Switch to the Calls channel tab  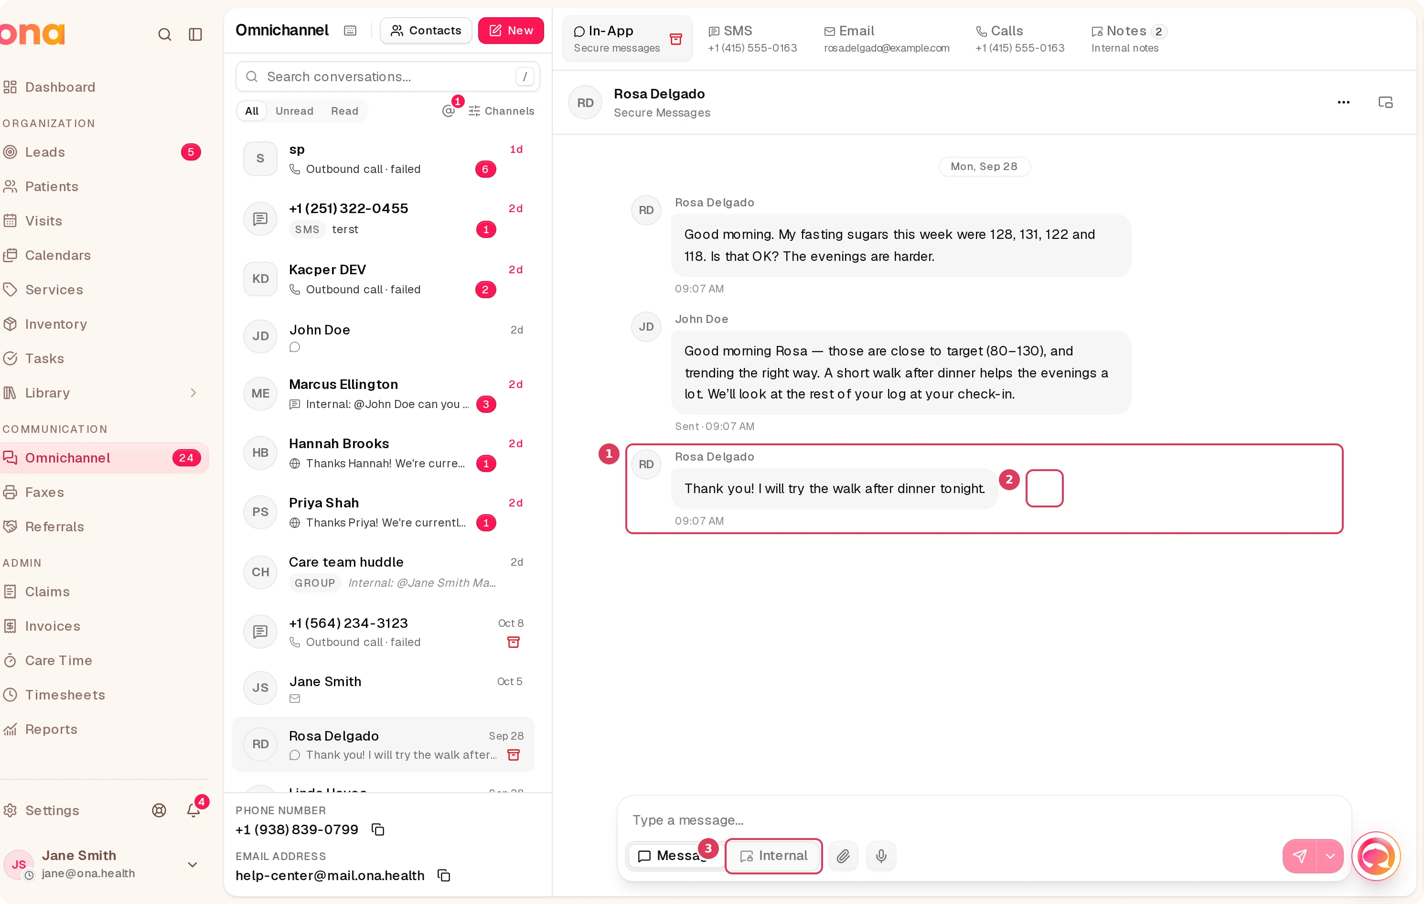point(1019,38)
